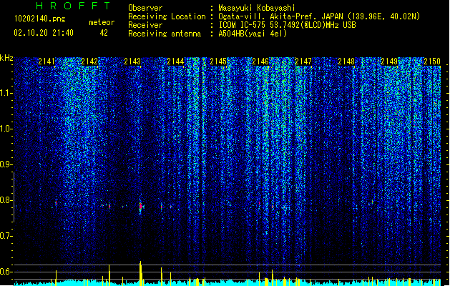The width and height of the screenshot is (450, 286).
Task: Click the 2150 time marker
Action: [x=432, y=61]
